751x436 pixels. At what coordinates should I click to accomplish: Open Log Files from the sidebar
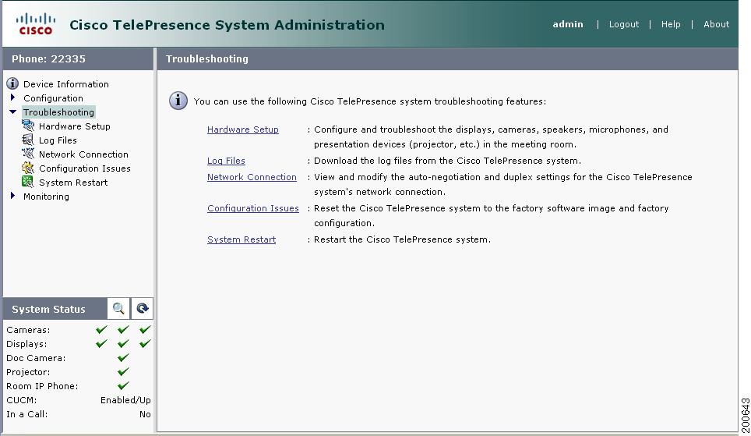tap(58, 140)
